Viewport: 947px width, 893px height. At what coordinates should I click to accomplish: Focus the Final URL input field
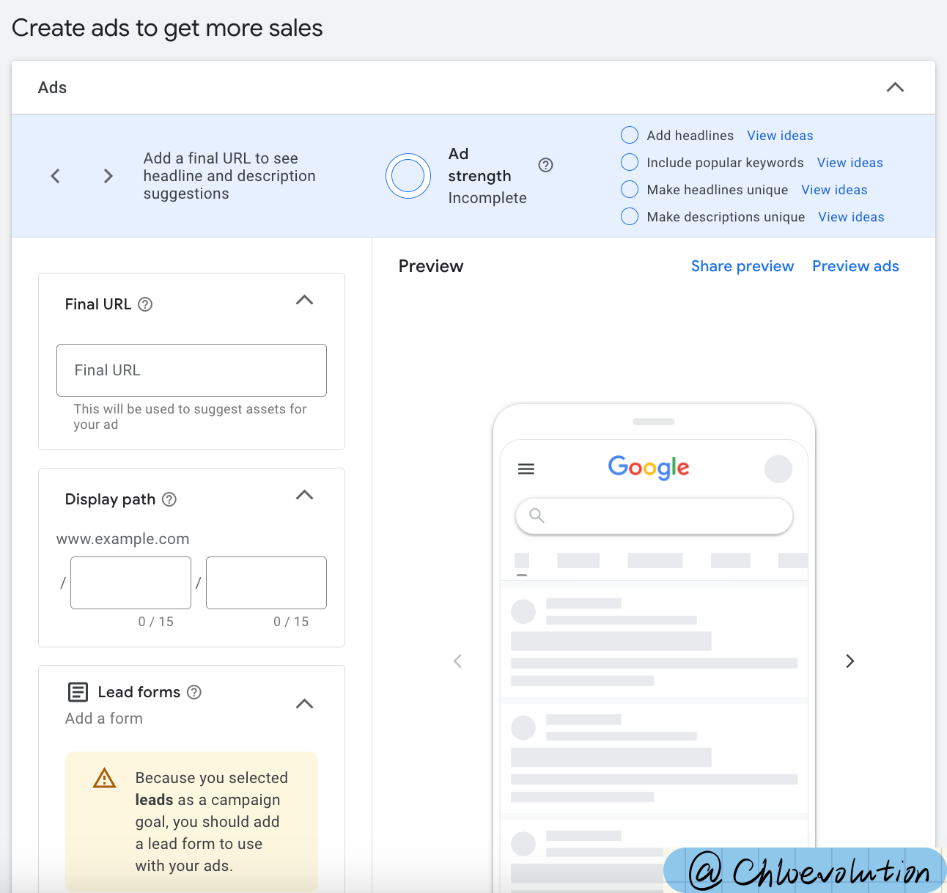tap(191, 370)
